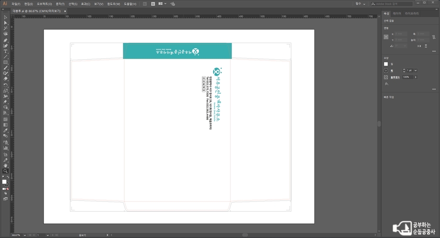The height and width of the screenshot is (238, 440).
Task: Open the stroke weight dropdown
Action: pos(416,70)
